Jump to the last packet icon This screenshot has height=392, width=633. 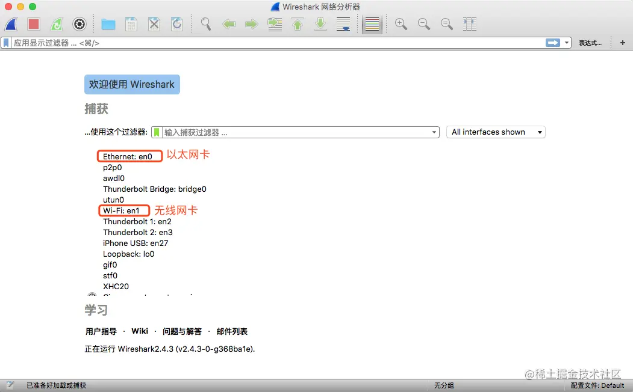pos(320,24)
